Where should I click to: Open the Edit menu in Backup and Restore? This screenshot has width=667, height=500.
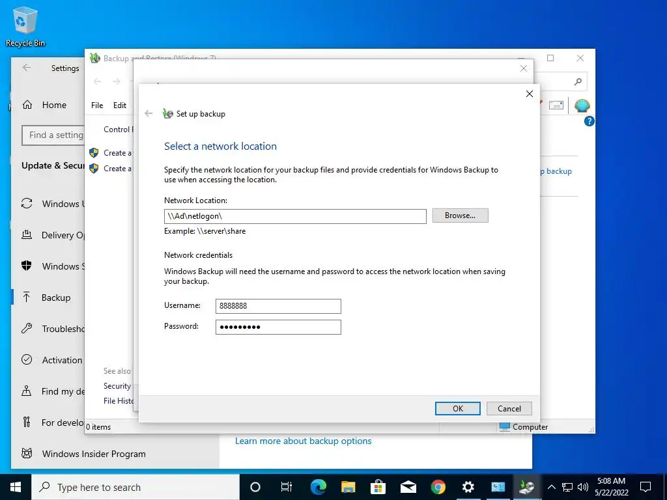coord(120,105)
